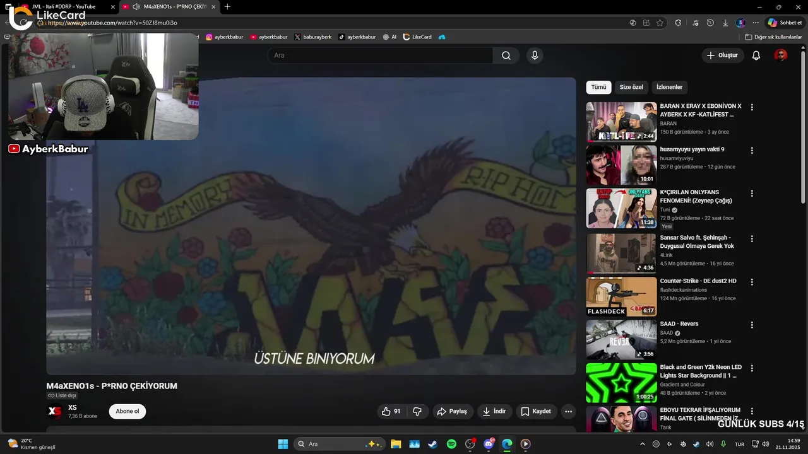Image resolution: width=808 pixels, height=454 pixels.
Task: Open the XS channel avatar
Action: (55, 412)
